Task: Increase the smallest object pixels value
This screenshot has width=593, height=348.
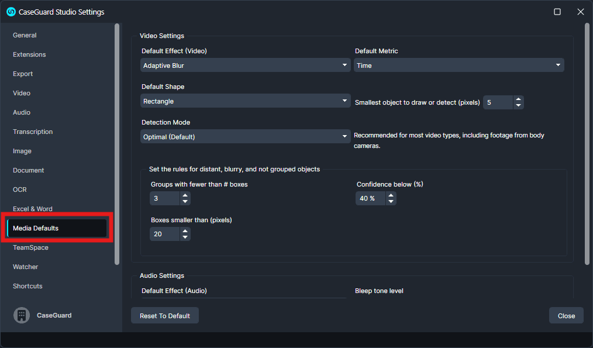Action: tap(518, 99)
